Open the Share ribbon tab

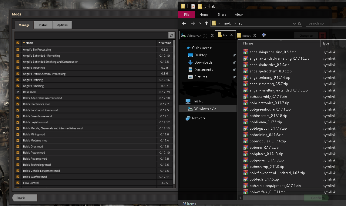[x=222, y=15]
